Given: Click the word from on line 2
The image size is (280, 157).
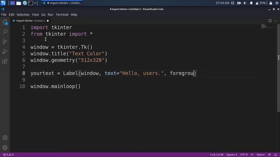Looking at the screenshot, I should (36, 34).
